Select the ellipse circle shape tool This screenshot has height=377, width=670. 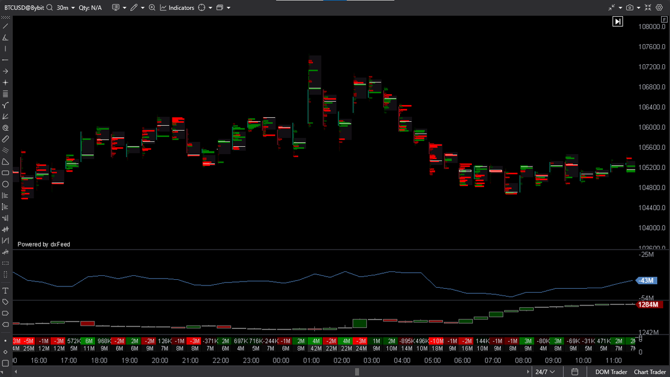pyautogui.click(x=6, y=184)
